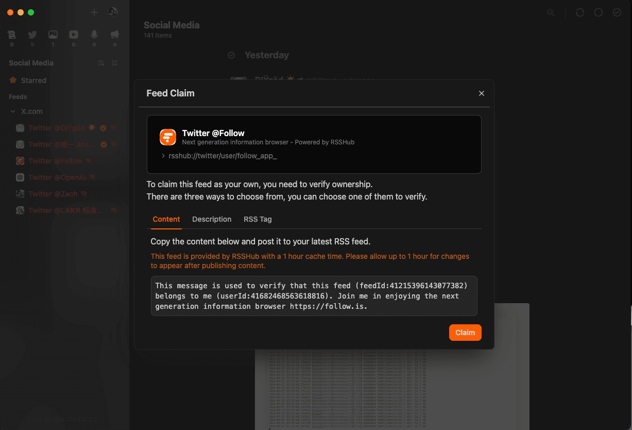Click the AI sparkle icon in top toolbar

551,12
